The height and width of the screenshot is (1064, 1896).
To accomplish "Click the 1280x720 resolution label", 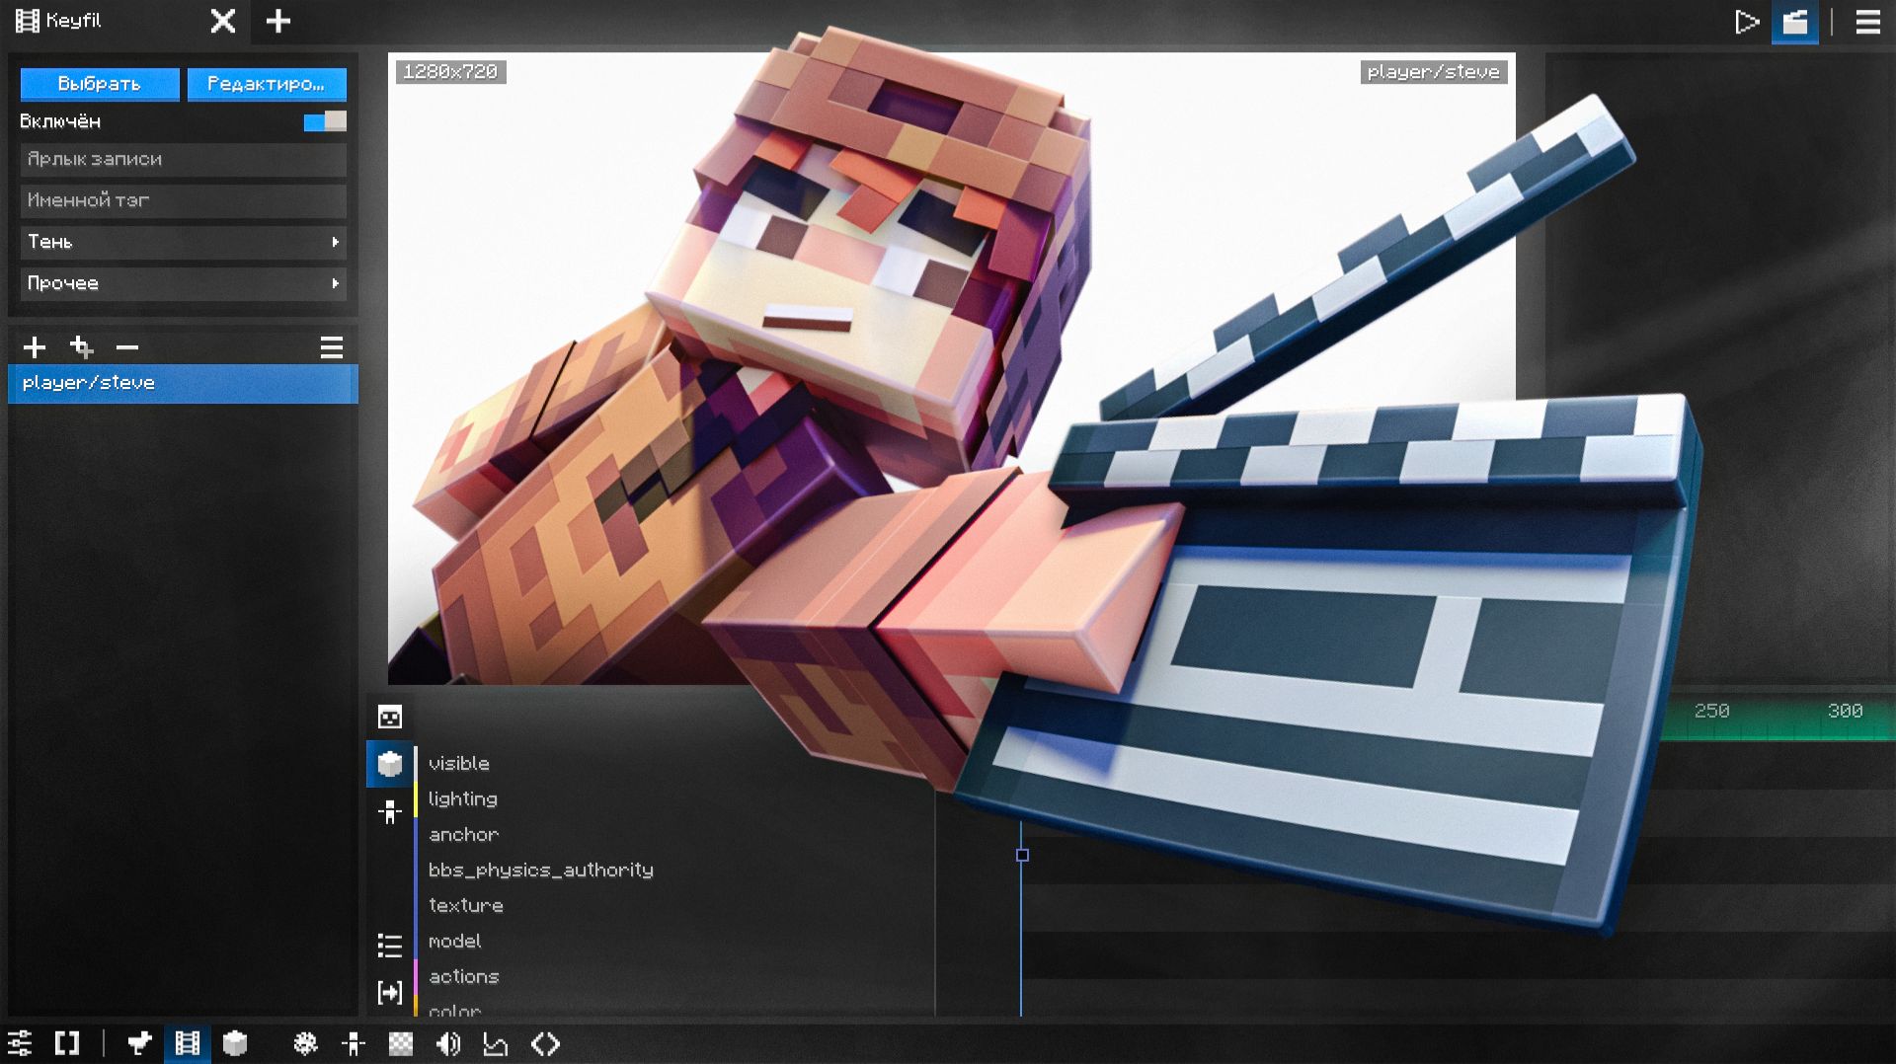I will pyautogui.click(x=450, y=72).
